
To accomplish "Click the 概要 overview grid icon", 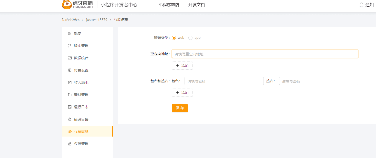I will coord(70,33).
